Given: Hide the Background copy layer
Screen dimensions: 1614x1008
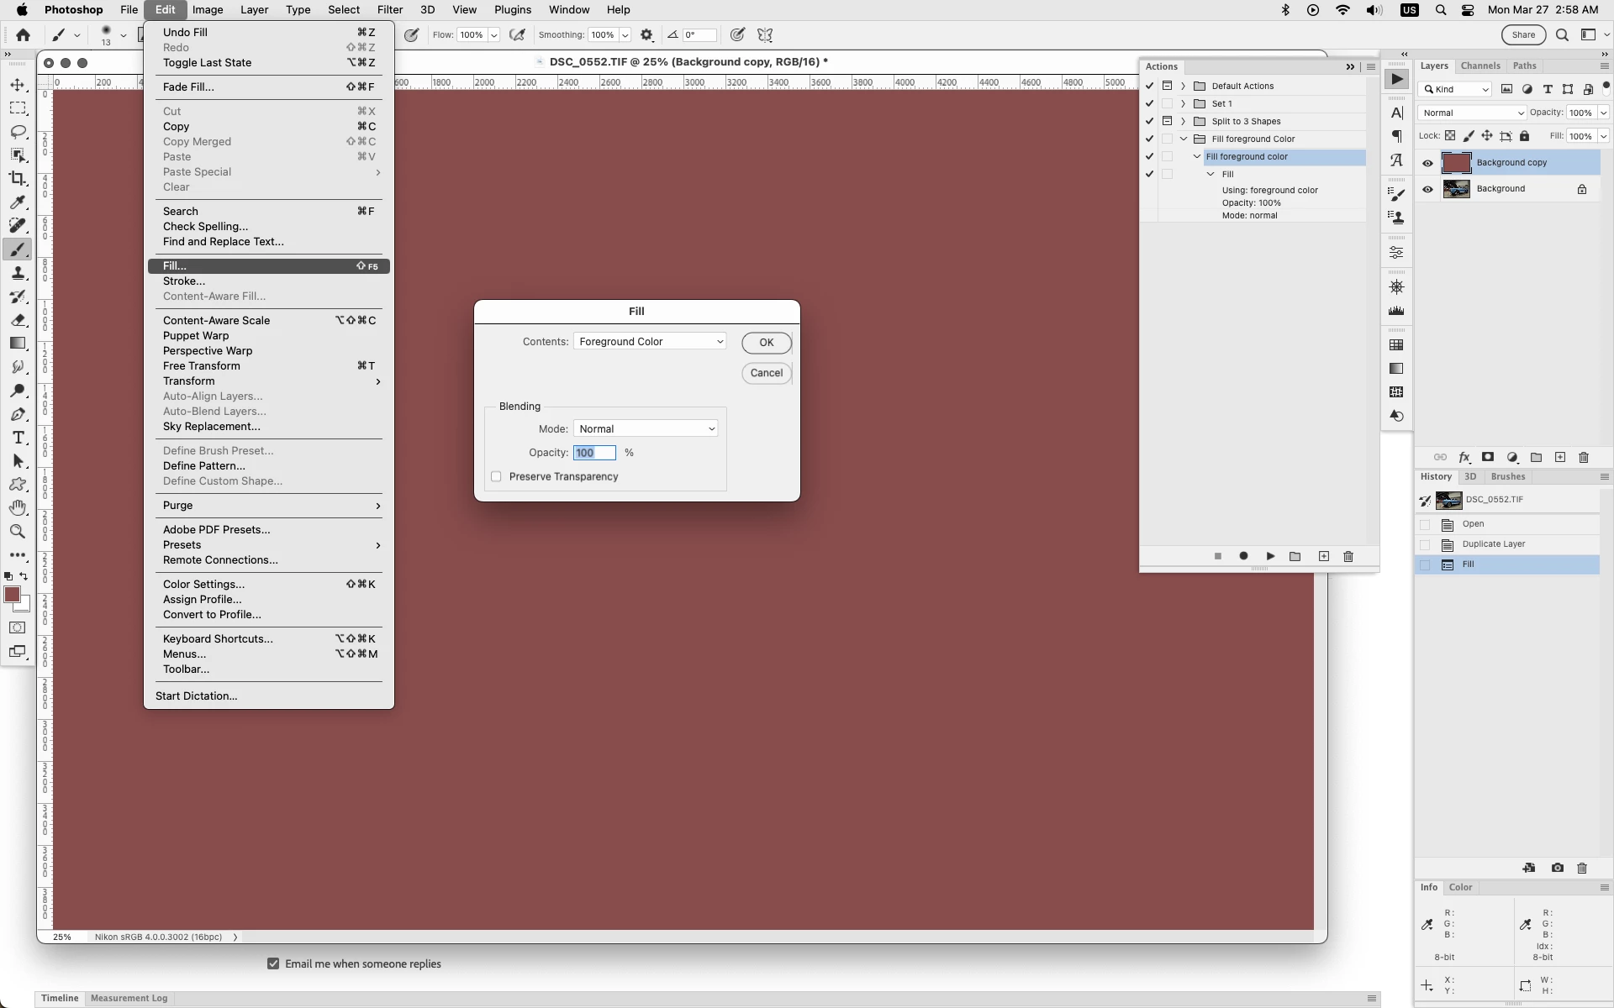Looking at the screenshot, I should [x=1427, y=163].
